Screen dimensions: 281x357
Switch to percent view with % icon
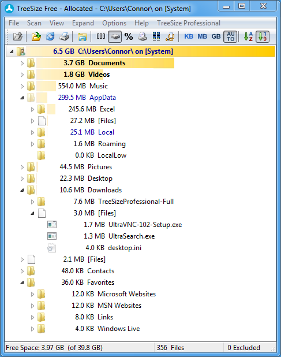click(129, 36)
